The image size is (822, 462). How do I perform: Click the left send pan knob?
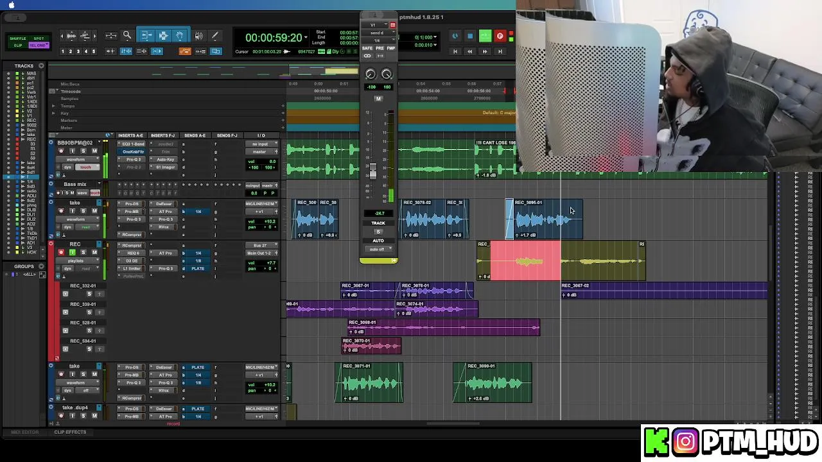click(370, 74)
